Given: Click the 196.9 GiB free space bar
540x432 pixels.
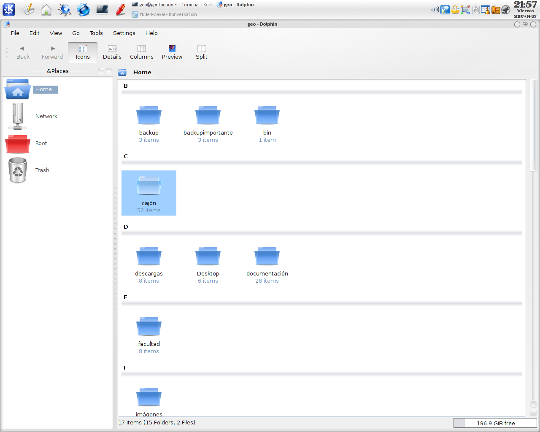Looking at the screenshot, I should 495,423.
